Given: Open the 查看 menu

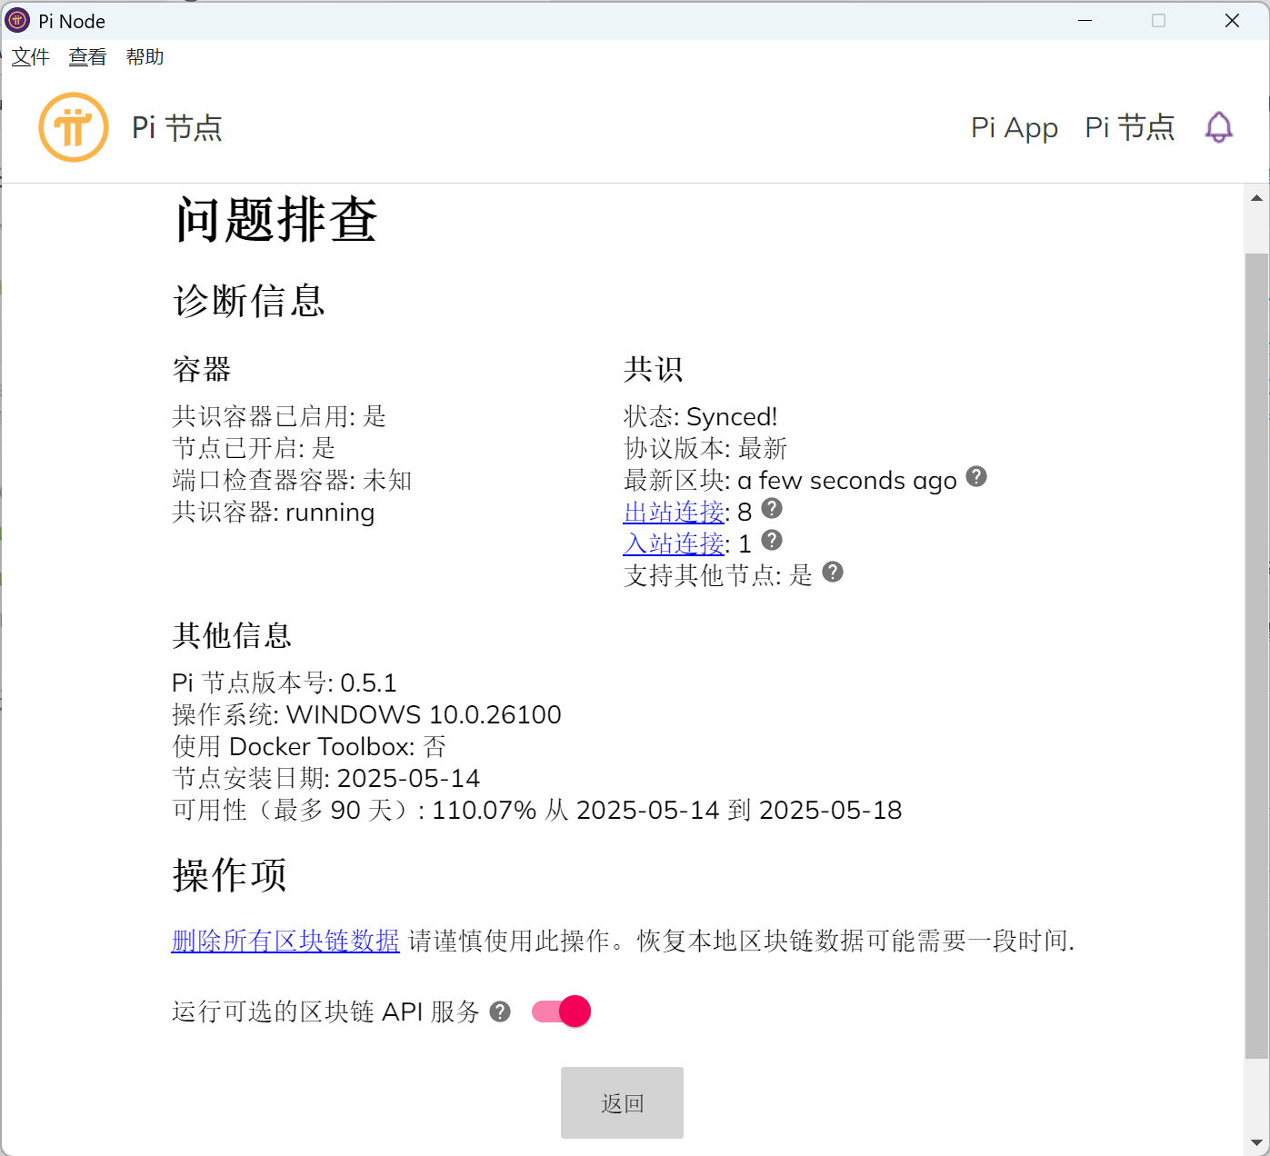Looking at the screenshot, I should [87, 57].
